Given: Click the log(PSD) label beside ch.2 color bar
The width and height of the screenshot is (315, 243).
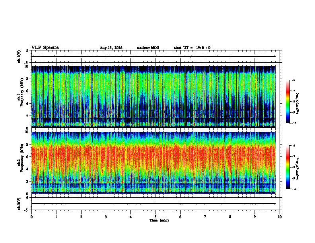Looking at the screenshot, I should (x=298, y=169).
